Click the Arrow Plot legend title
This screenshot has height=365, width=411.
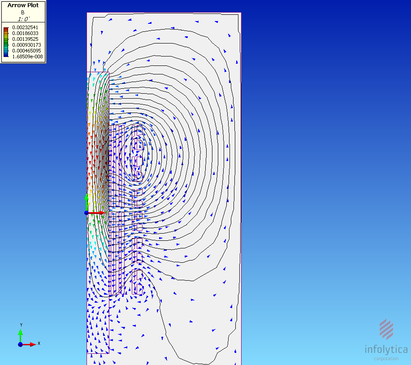(23, 5)
